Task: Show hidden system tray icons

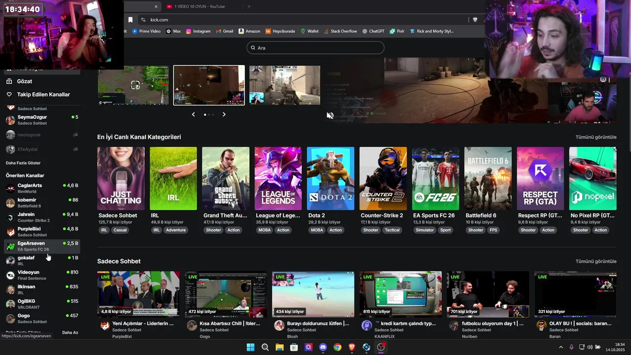Action: point(561,347)
